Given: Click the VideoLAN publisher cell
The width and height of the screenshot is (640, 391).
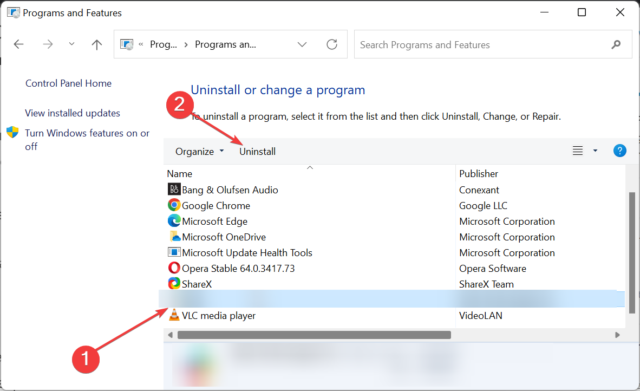Looking at the screenshot, I should tap(481, 316).
